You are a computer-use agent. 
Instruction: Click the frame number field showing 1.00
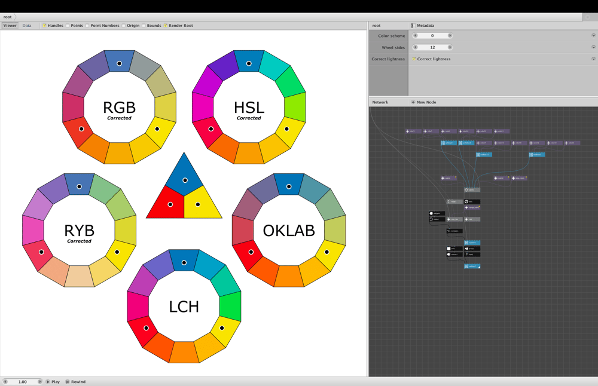(23, 381)
